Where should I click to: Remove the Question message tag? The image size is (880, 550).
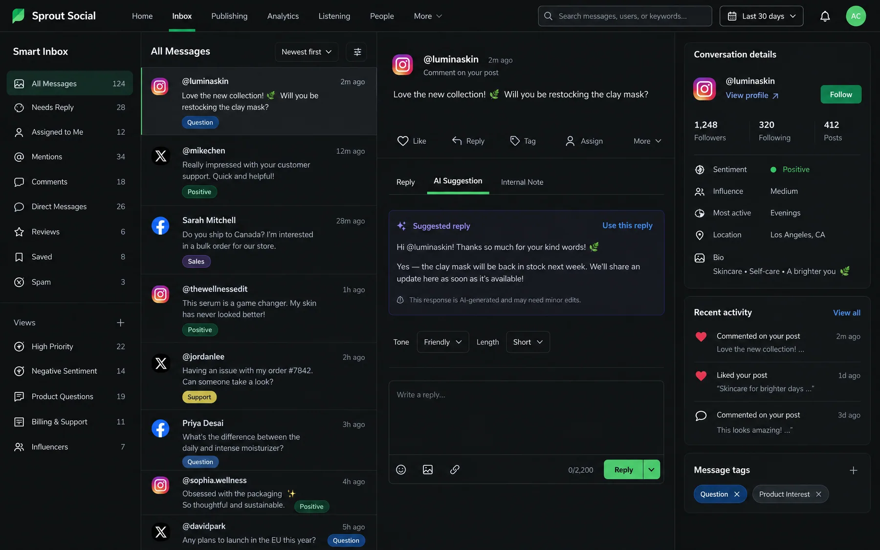[737, 494]
